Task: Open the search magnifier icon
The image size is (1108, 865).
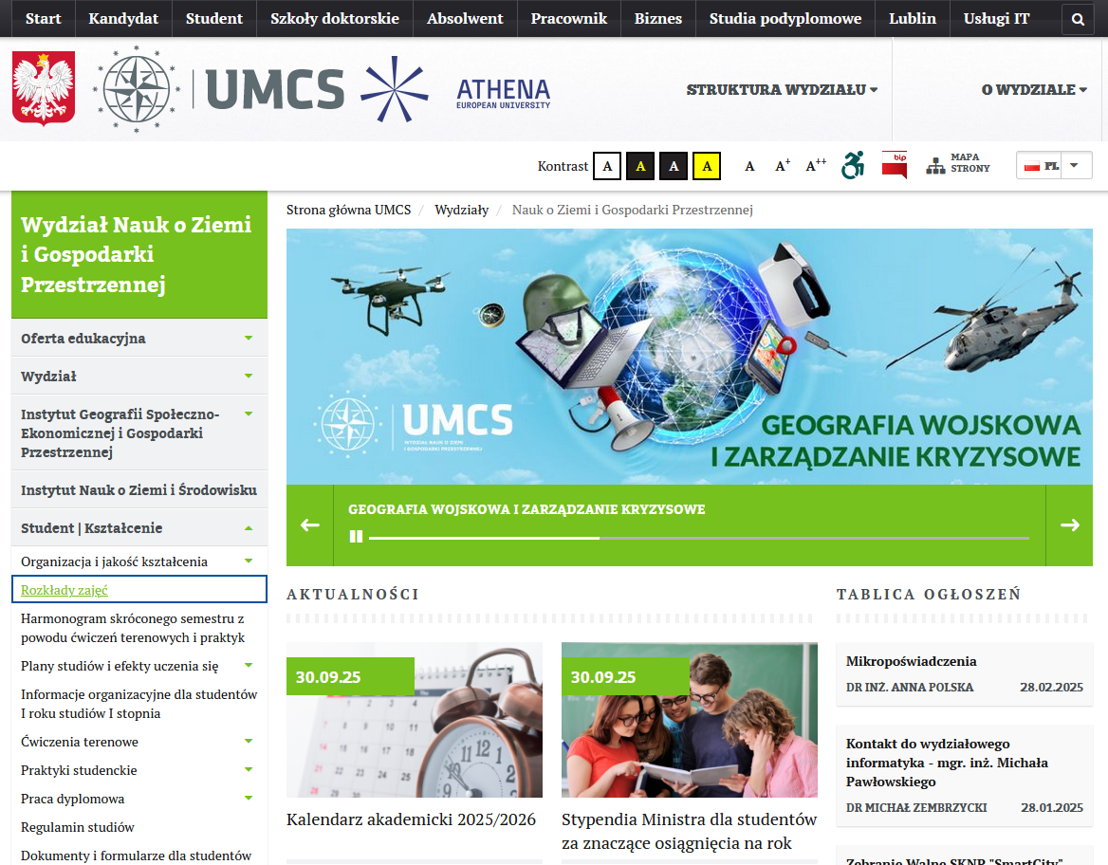Action: [1077, 19]
